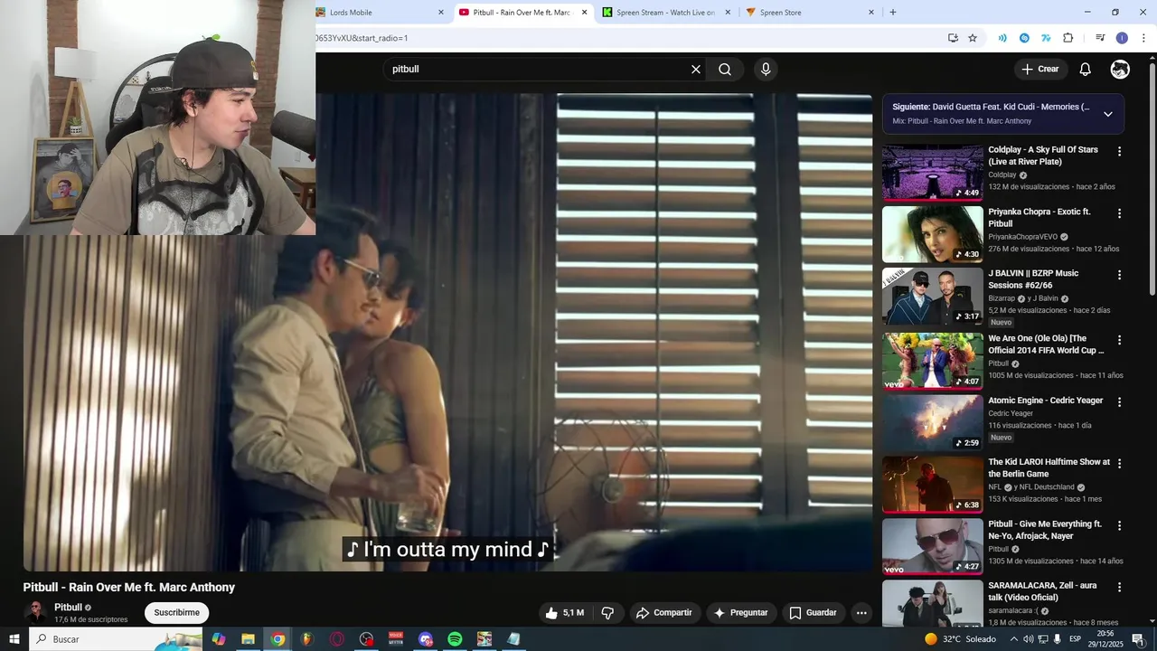Click the video title Pitbull - Rain Over Me
The image size is (1157, 651).
[x=129, y=588]
